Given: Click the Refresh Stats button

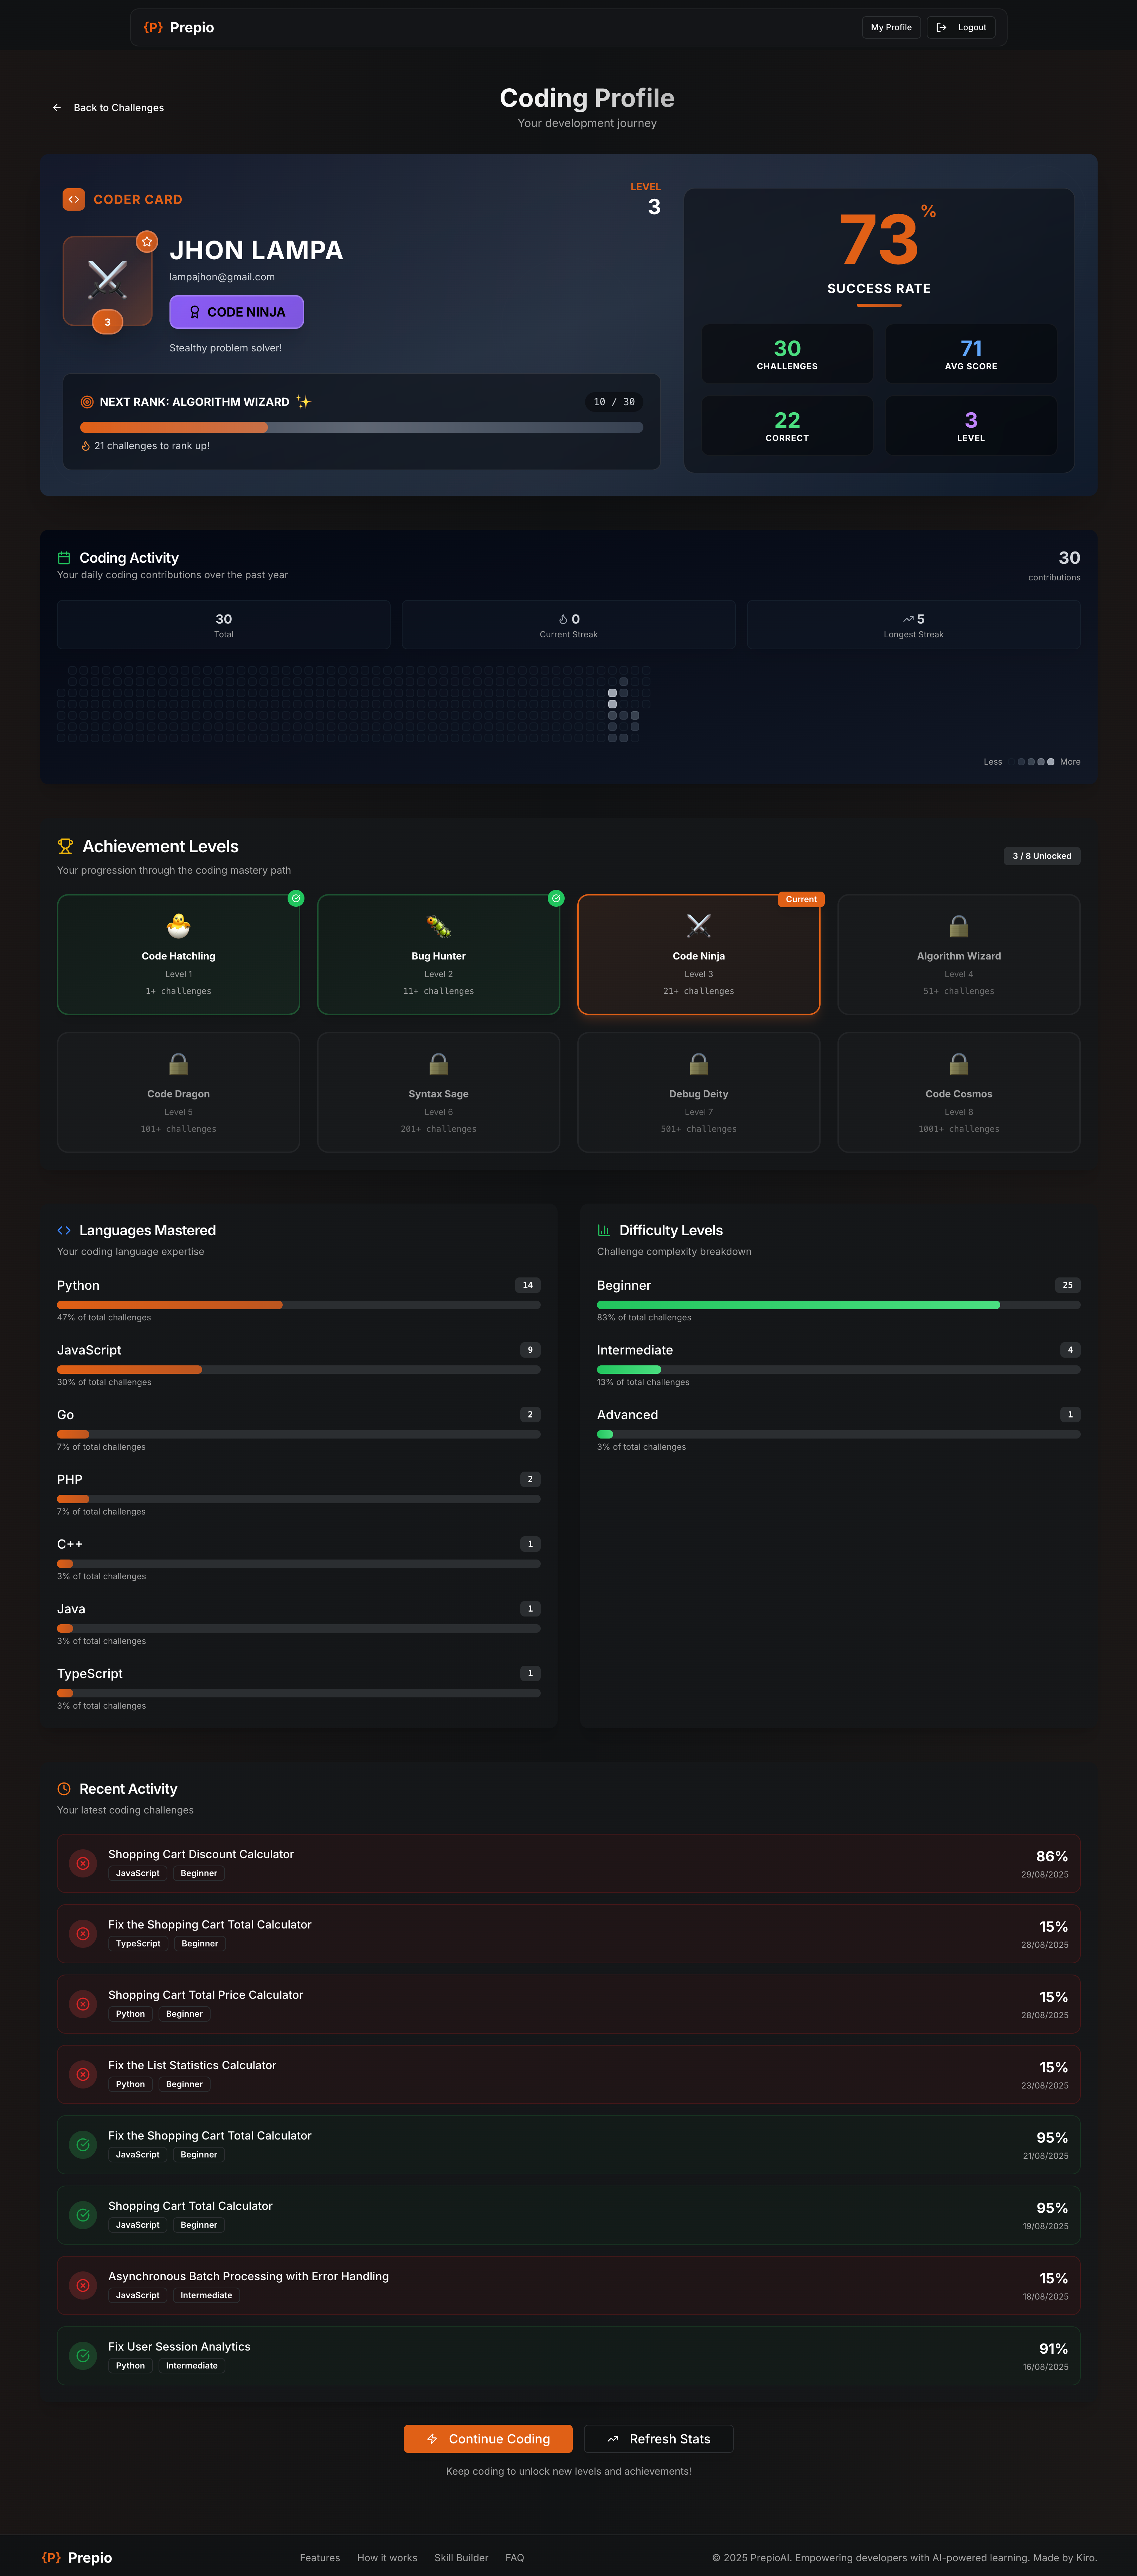Looking at the screenshot, I should coord(658,2439).
